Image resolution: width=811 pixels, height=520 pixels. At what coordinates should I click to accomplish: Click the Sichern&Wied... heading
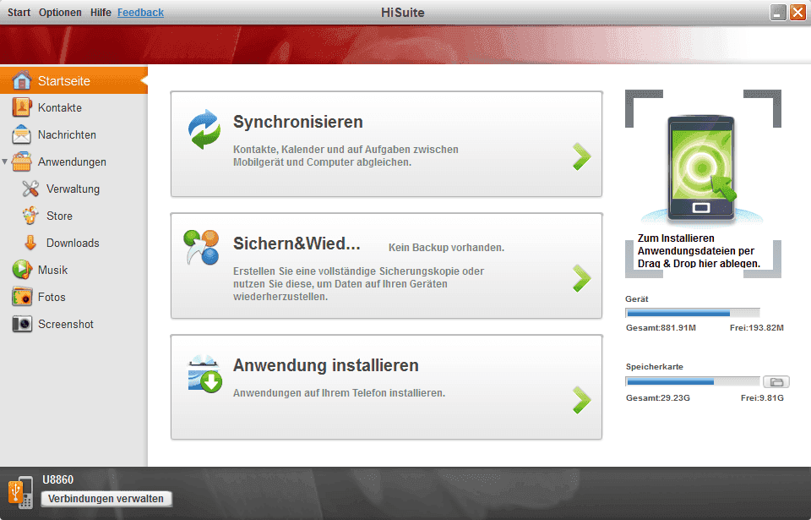tap(297, 244)
